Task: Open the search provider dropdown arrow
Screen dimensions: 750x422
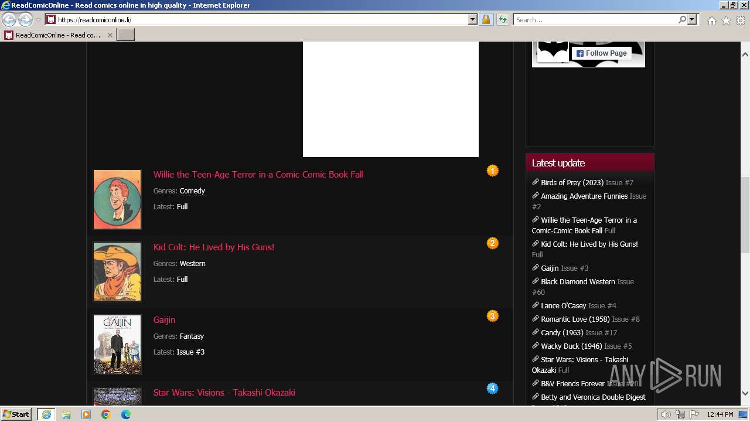Action: (x=692, y=19)
